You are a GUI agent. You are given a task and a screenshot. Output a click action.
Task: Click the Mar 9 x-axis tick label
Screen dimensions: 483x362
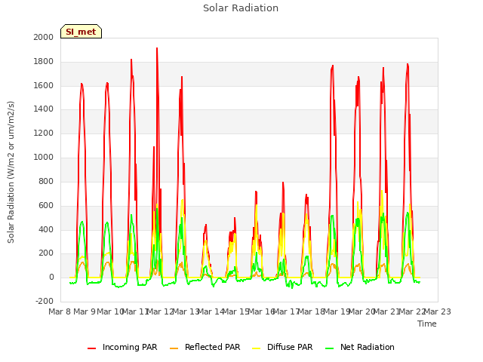tap(85, 311)
